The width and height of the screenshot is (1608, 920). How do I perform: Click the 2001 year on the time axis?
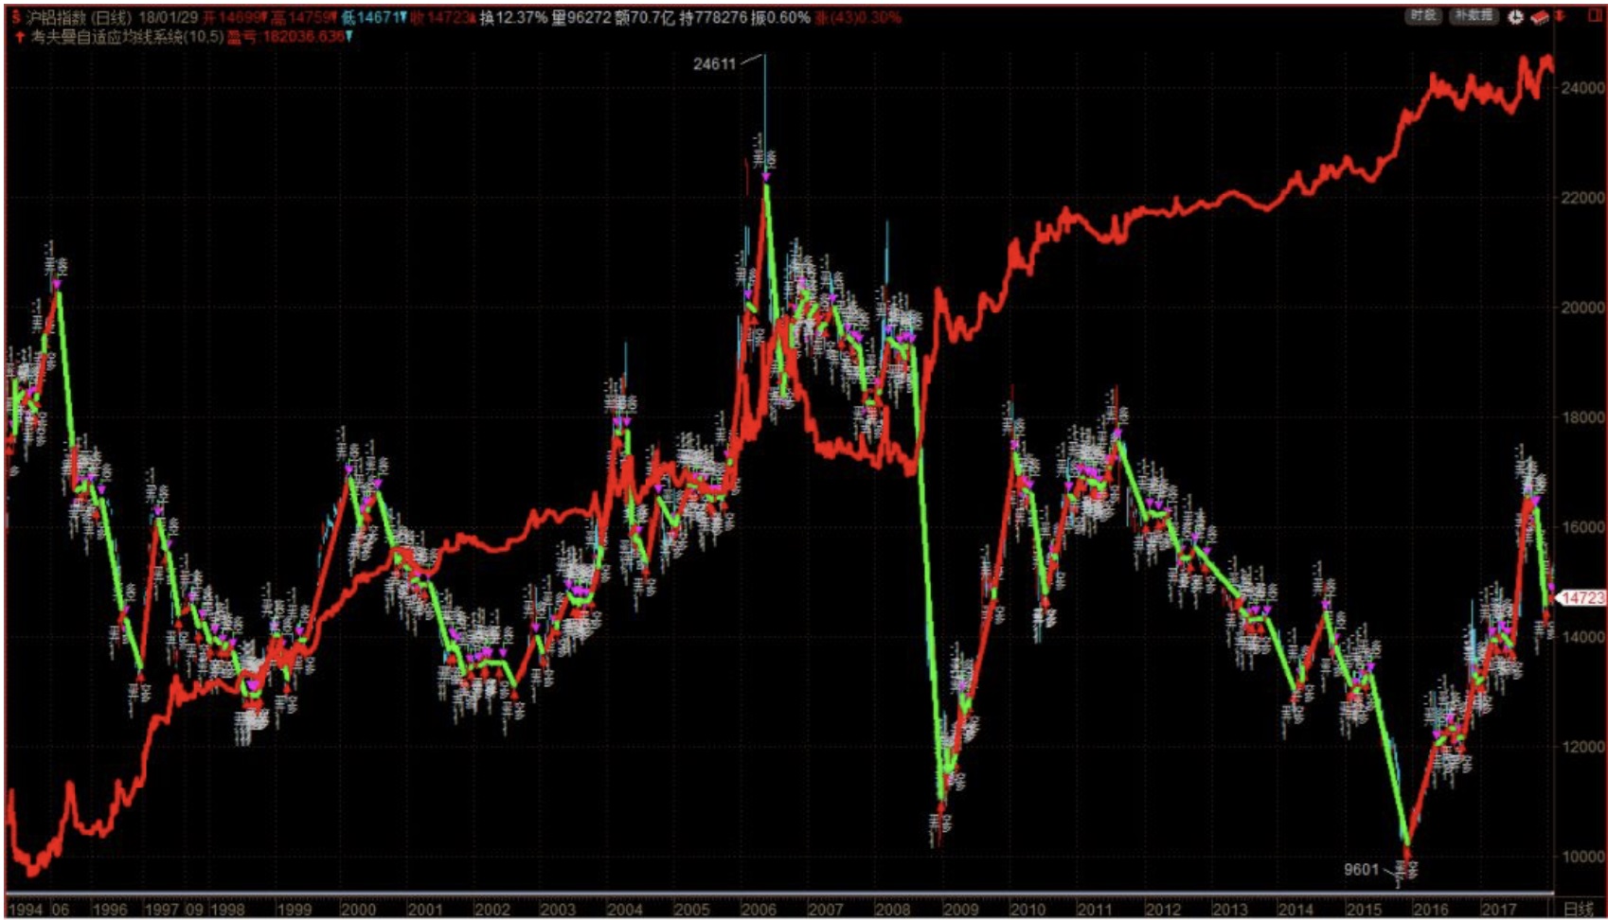(x=424, y=910)
